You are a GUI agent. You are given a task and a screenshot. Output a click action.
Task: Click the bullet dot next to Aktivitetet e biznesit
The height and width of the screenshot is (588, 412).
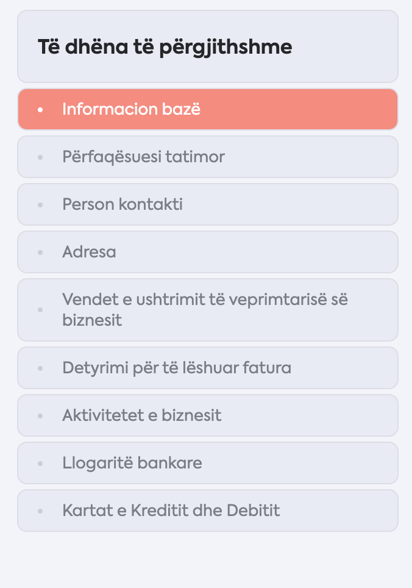tap(40, 416)
